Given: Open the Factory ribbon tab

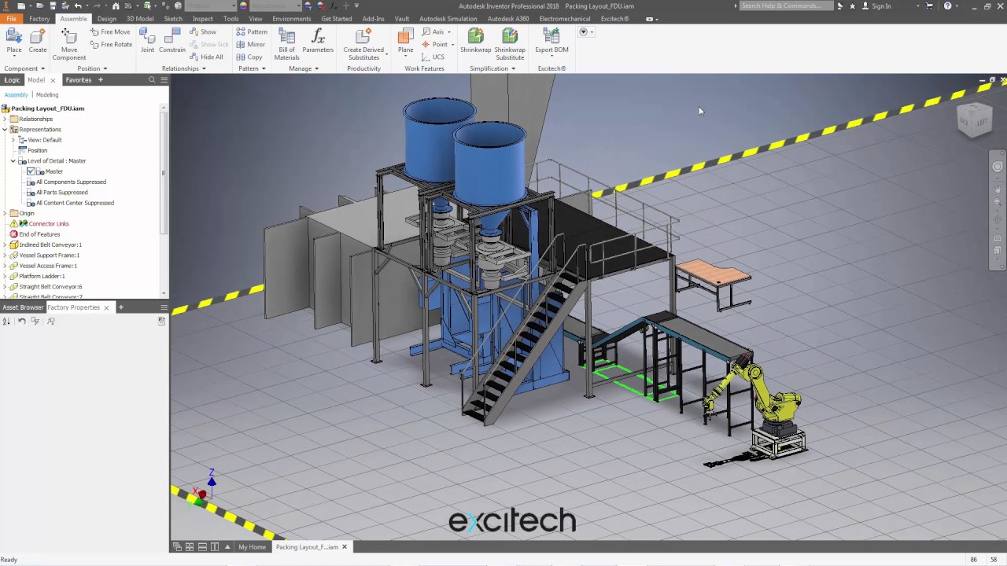Looking at the screenshot, I should tap(39, 19).
